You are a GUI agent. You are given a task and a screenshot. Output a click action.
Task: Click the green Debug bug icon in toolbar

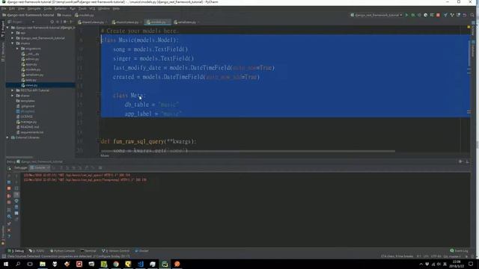(412, 15)
